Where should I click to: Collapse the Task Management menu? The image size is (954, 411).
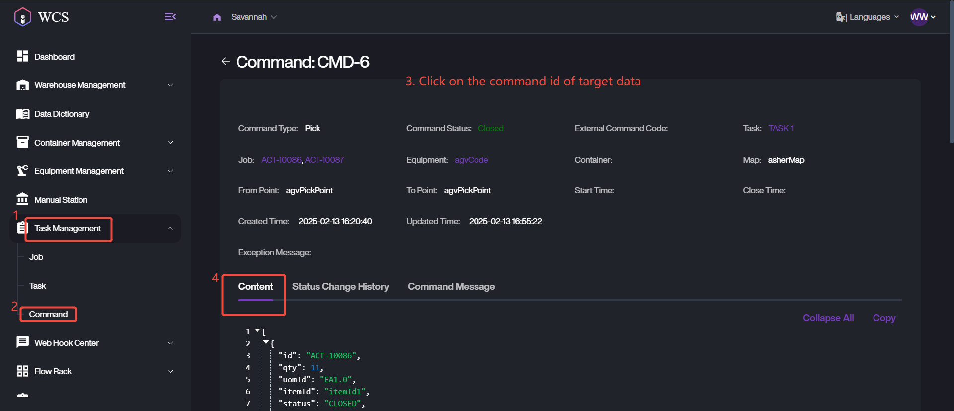[170, 228]
